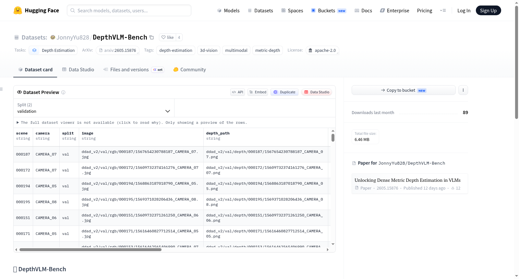Screen dimensions: 519x279
Task: Open the API button in Dataset Preview
Action: point(237,92)
